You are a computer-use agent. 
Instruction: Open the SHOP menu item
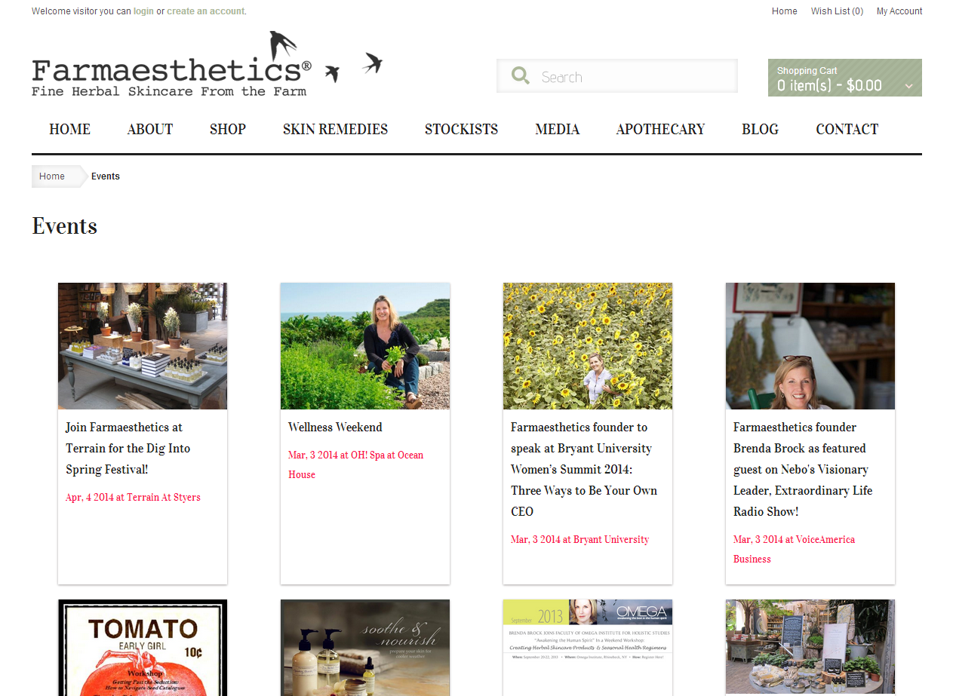(x=228, y=129)
